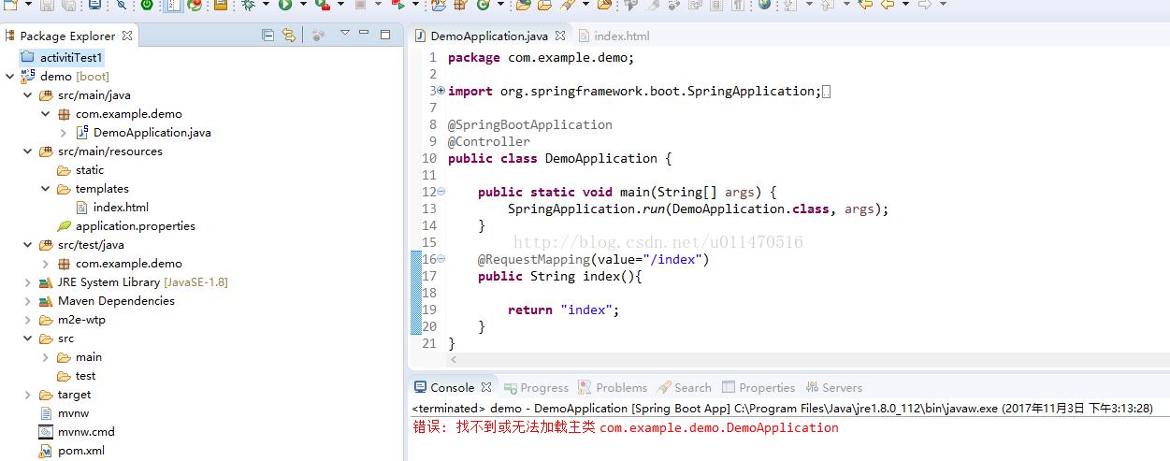
Task: Toggle folding of the main method on line 12
Action: point(441,192)
